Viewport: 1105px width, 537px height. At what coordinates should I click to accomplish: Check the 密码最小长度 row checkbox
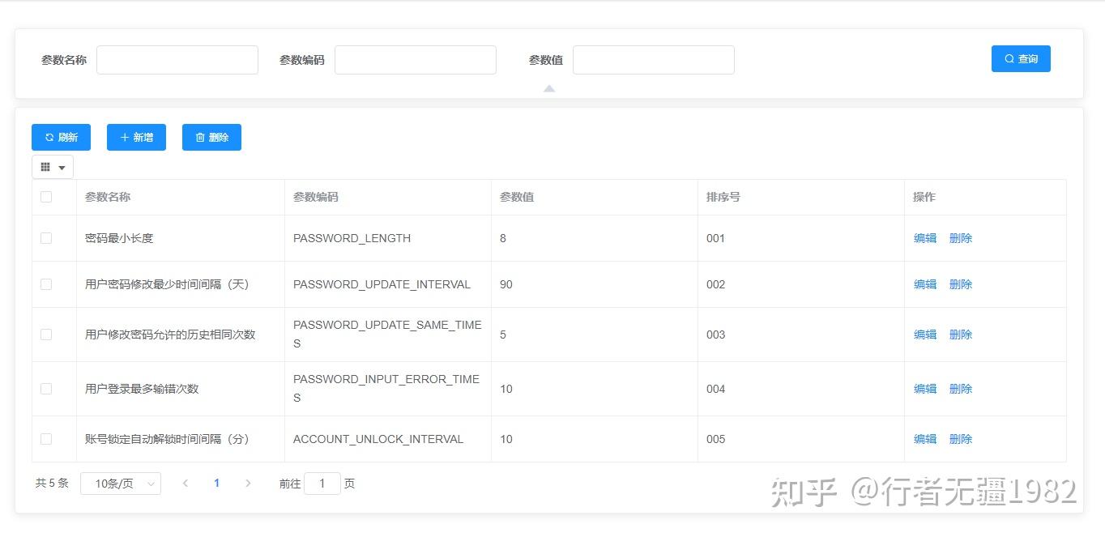(46, 238)
